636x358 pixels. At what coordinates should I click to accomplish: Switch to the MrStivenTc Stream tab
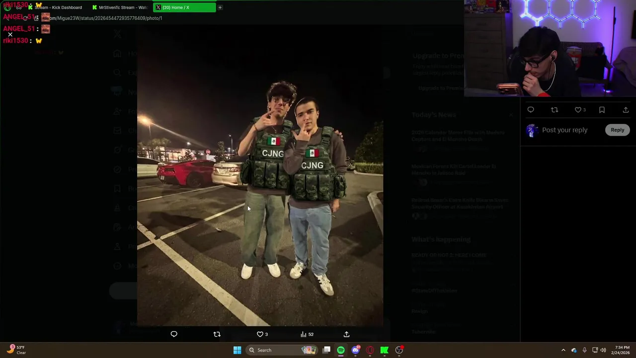coord(121,7)
